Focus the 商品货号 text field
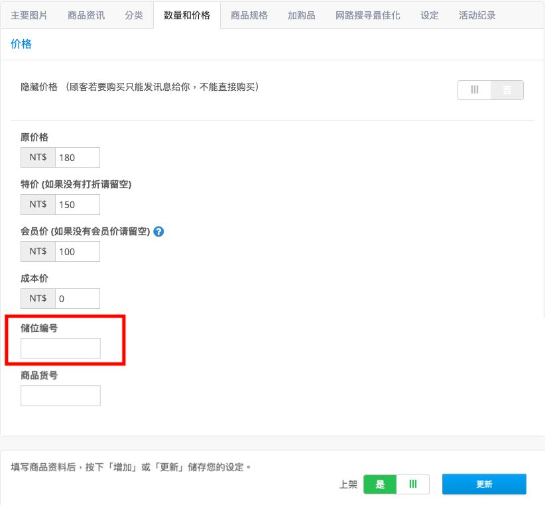Image resolution: width=545 pixels, height=505 pixels. pyautogui.click(x=60, y=395)
